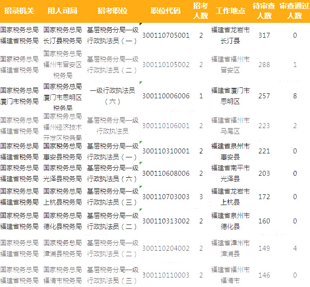
Task: Click the 福建省南平市光泽县 location cell
Action: coord(231,173)
